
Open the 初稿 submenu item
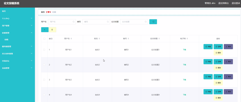tap(6, 40)
